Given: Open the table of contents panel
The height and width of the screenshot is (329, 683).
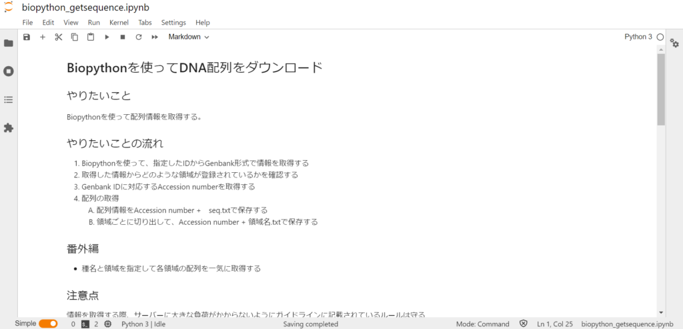Looking at the screenshot, I should [x=9, y=99].
